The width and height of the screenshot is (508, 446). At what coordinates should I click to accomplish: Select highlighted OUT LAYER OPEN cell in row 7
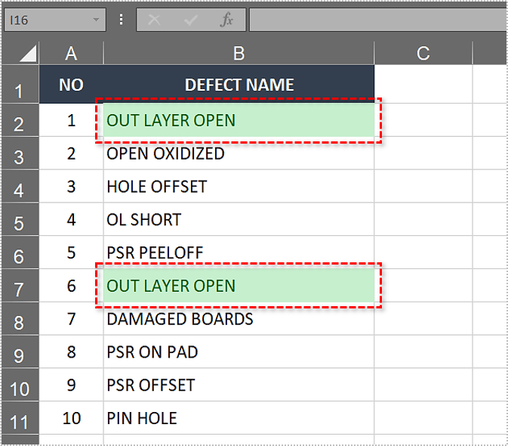[x=239, y=286]
